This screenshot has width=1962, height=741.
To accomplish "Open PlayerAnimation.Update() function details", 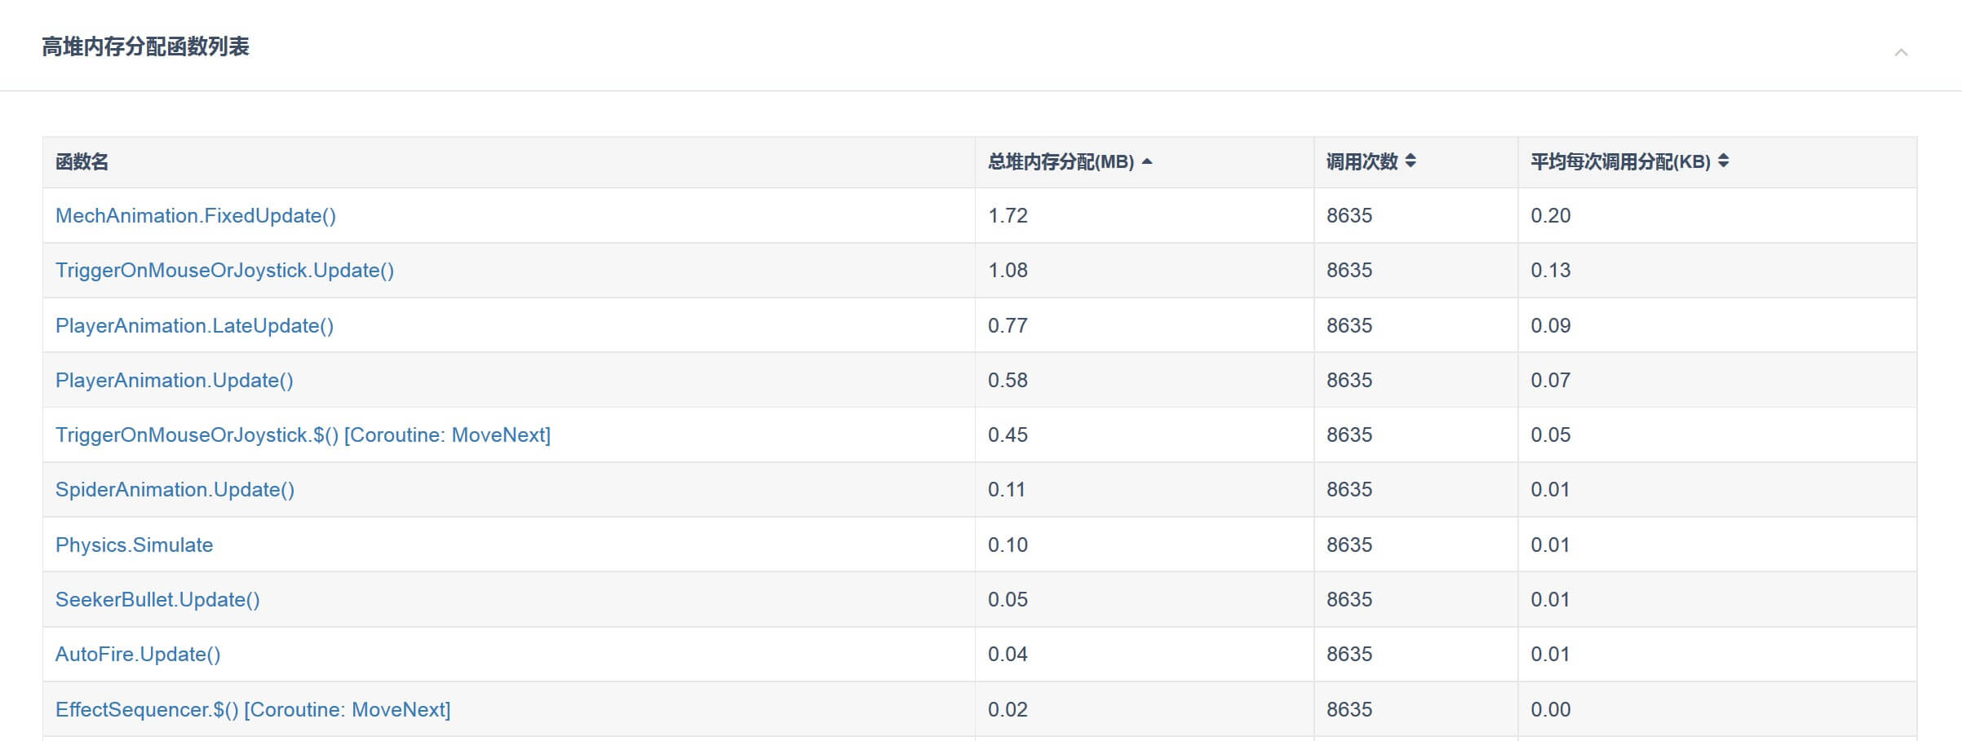I will pyautogui.click(x=174, y=381).
